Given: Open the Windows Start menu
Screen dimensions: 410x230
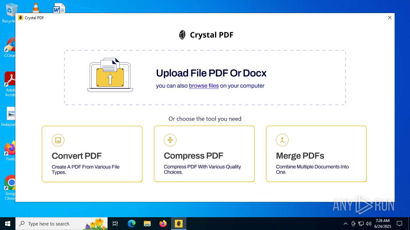Looking at the screenshot, I should coord(8,224).
